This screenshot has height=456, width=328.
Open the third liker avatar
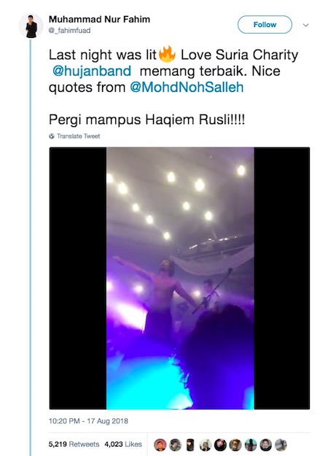[x=190, y=445]
